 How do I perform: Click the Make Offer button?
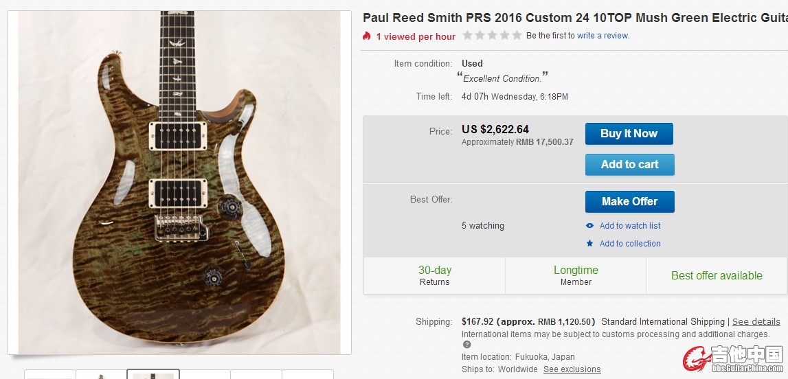630,202
